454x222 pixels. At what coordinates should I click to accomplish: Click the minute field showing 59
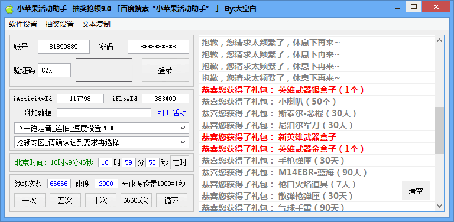129,162
